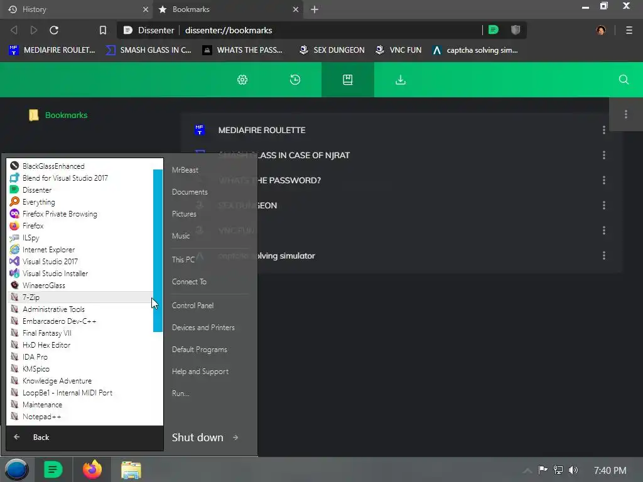
Task: Click the Start orb button
Action: tap(16, 469)
